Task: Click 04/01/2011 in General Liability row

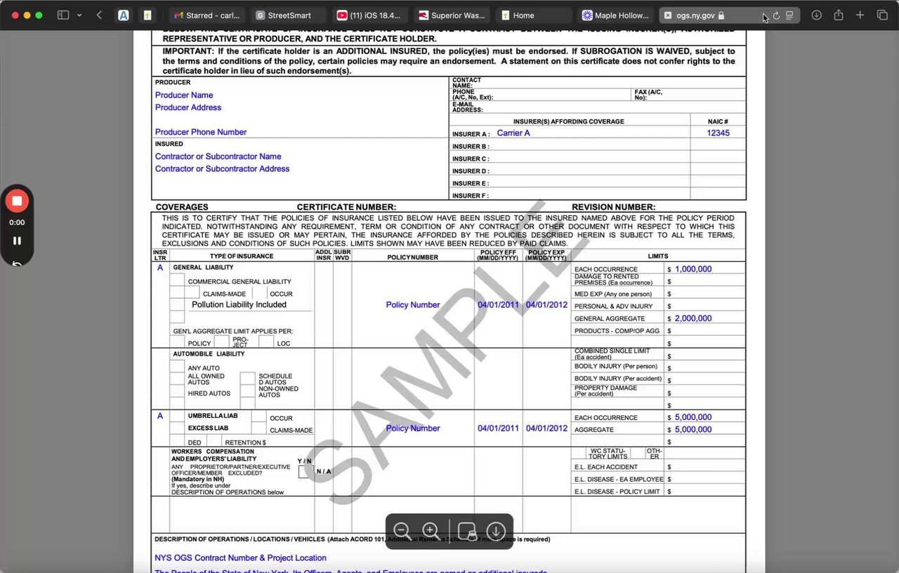Action: pos(499,305)
